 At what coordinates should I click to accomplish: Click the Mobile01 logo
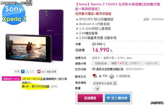coord(16,3)
